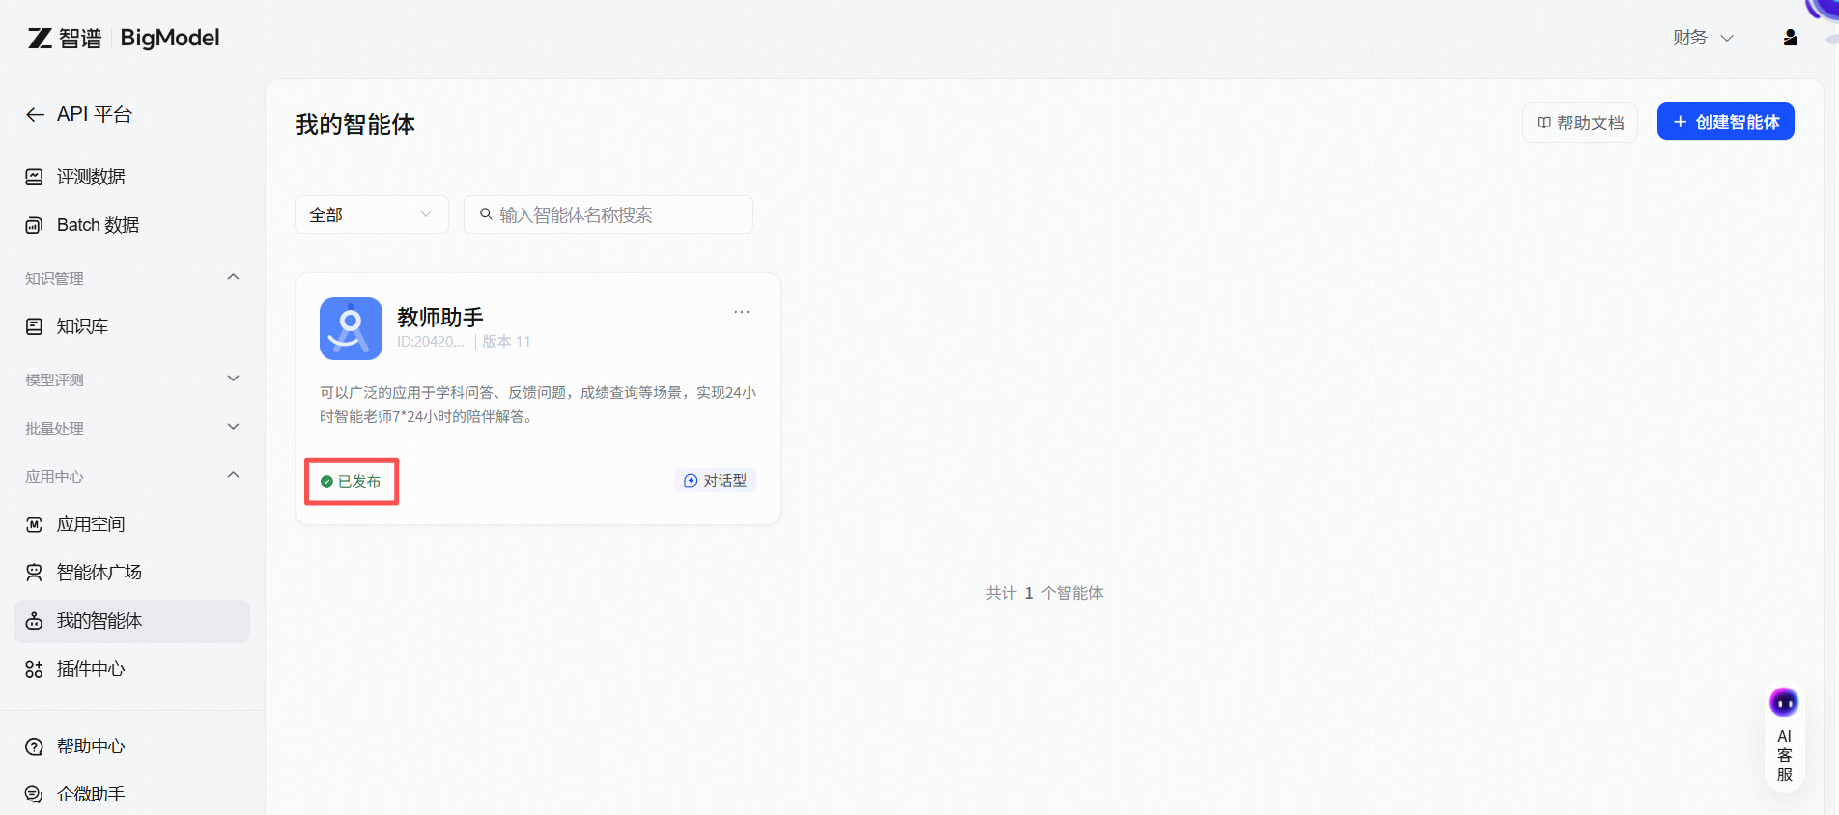Open the three-dot menu on 教师助手 card
This screenshot has width=1839, height=815.
[741, 312]
